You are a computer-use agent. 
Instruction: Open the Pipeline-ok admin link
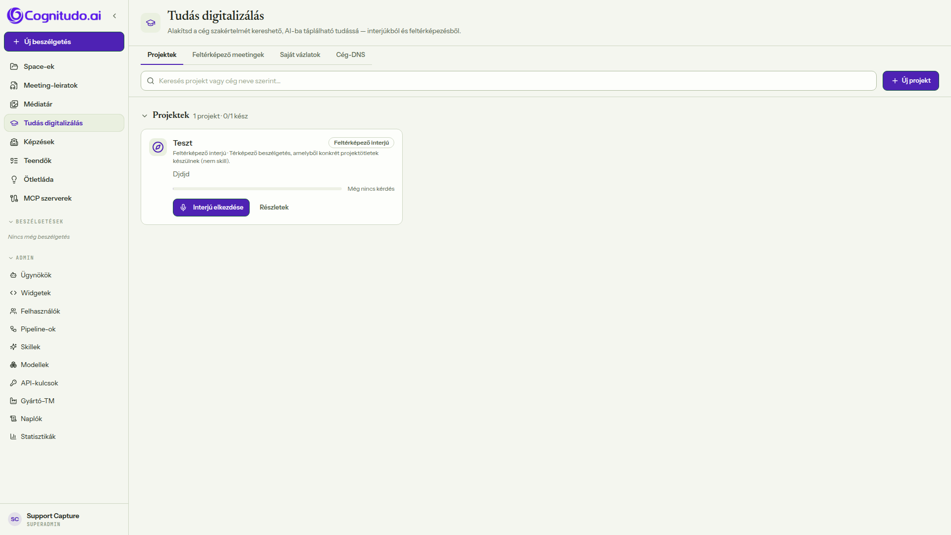(x=64, y=329)
